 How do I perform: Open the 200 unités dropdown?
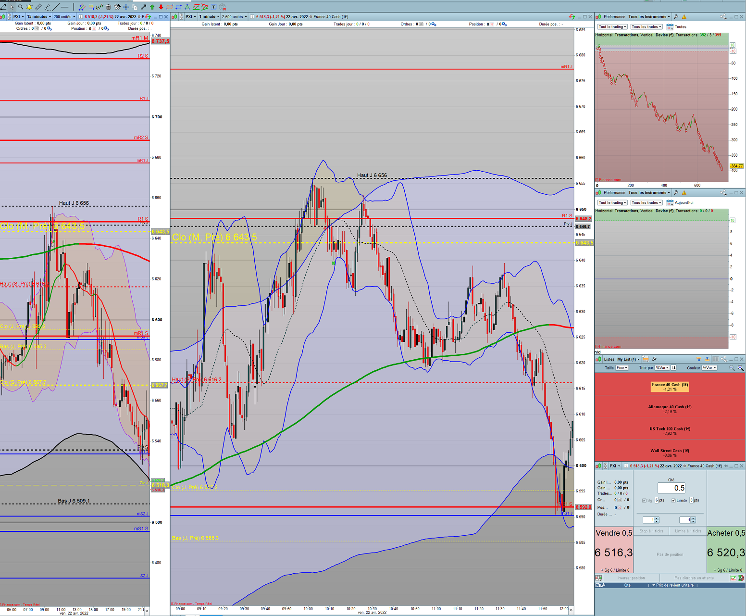64,17
